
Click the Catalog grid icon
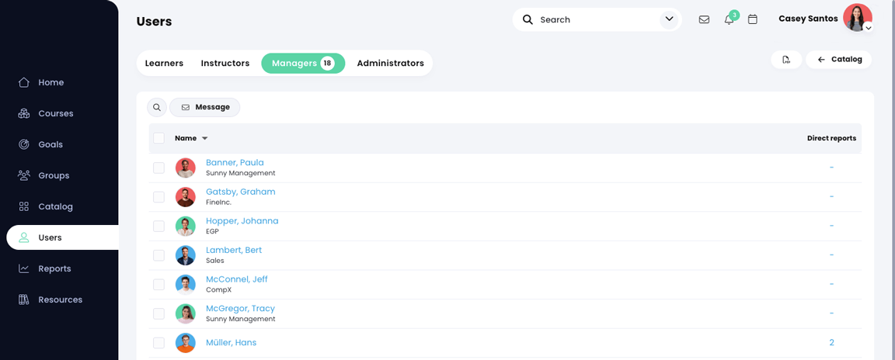tap(23, 207)
